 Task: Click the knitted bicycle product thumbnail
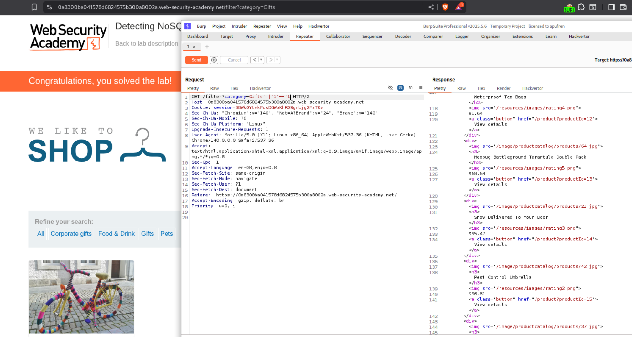coord(81,296)
